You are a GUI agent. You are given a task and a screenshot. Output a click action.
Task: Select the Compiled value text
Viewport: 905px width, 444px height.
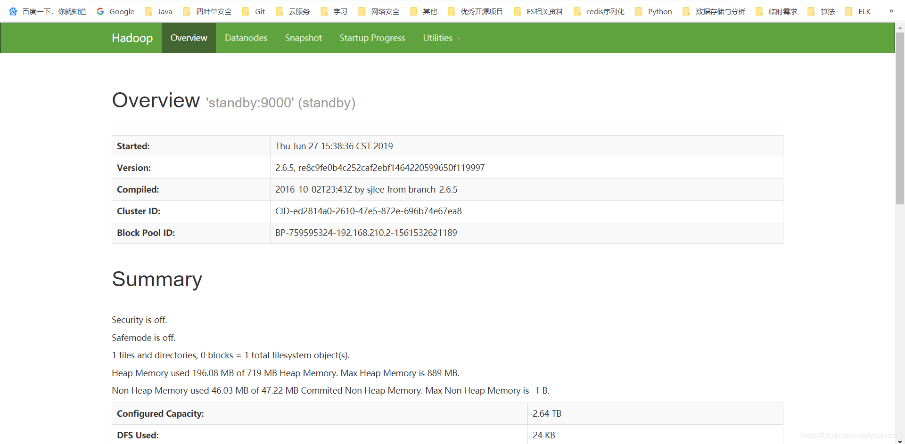click(366, 189)
